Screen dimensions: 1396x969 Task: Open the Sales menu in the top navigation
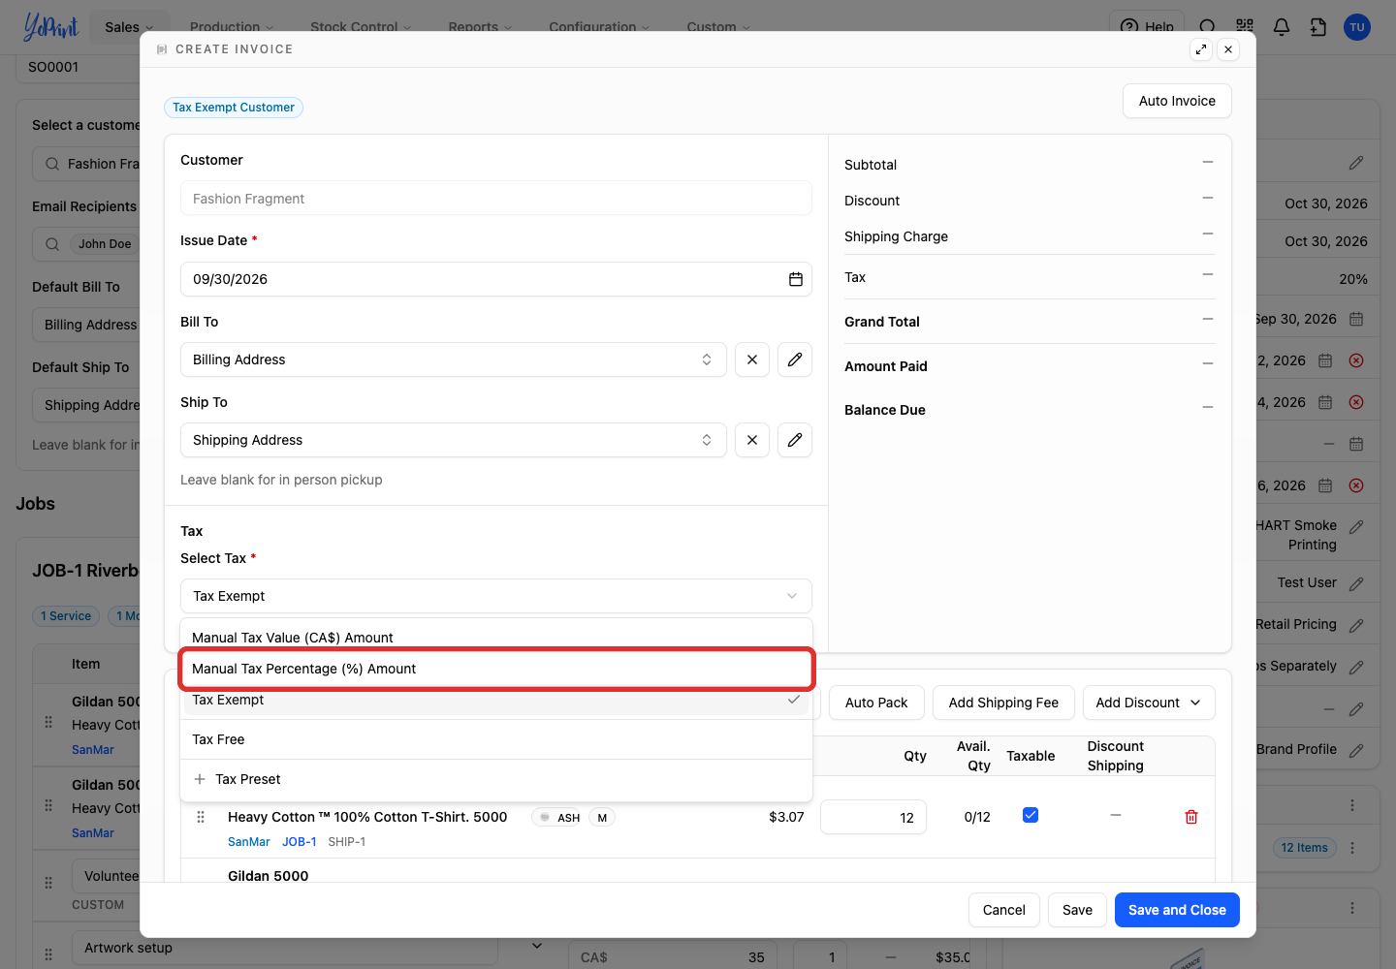coord(129,27)
